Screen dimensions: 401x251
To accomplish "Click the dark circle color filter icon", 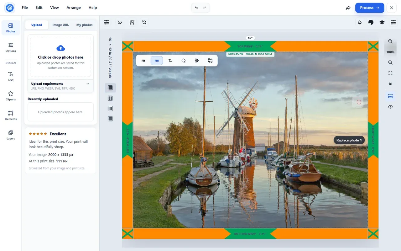I will [x=371, y=22].
